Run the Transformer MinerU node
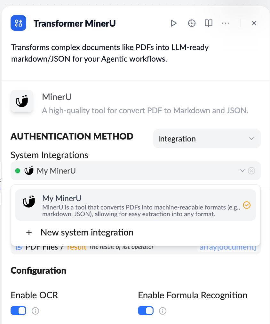 [x=174, y=23]
